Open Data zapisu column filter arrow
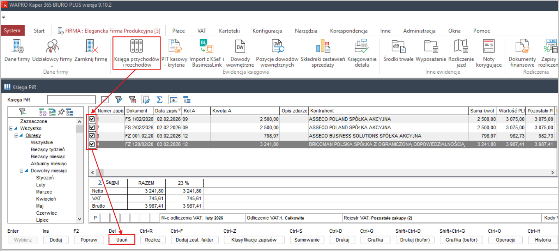Viewport: 559px width, 251px height. point(180,110)
